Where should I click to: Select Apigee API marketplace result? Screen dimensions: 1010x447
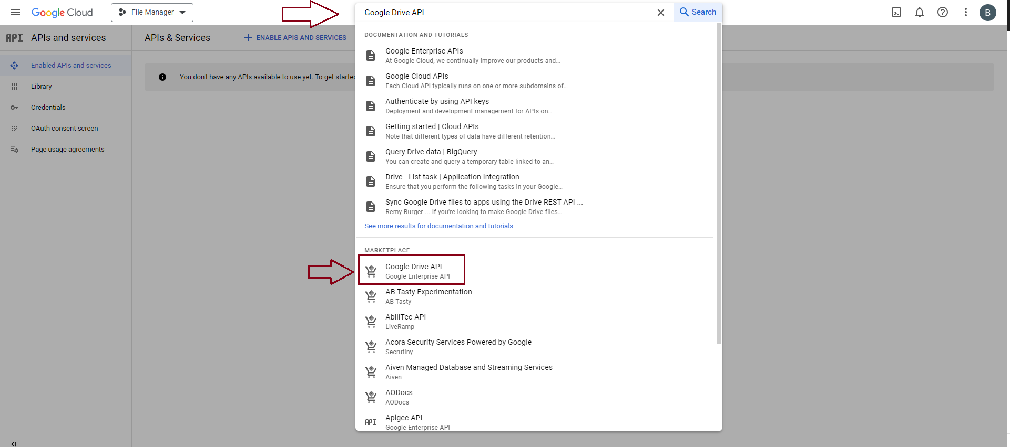click(x=536, y=422)
